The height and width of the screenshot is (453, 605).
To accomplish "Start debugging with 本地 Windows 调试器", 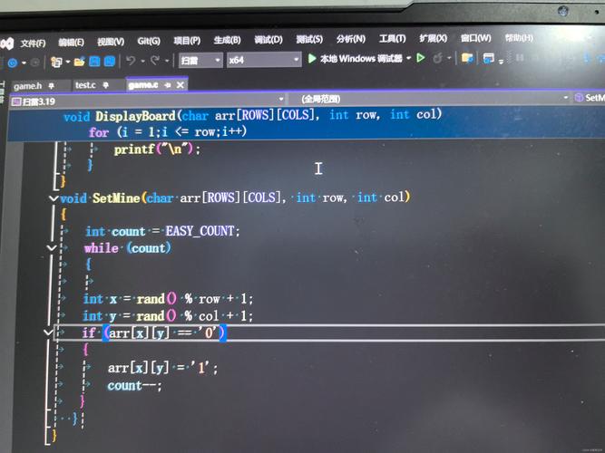I will 355,59.
